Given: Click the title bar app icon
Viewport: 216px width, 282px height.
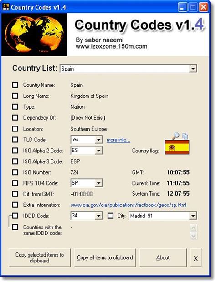Looking at the screenshot, I should [6, 7].
